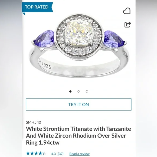Click the right purple tanzanite stone

(x=114, y=39)
